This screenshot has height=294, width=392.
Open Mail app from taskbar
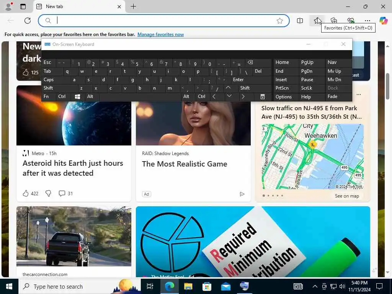[x=226, y=286]
